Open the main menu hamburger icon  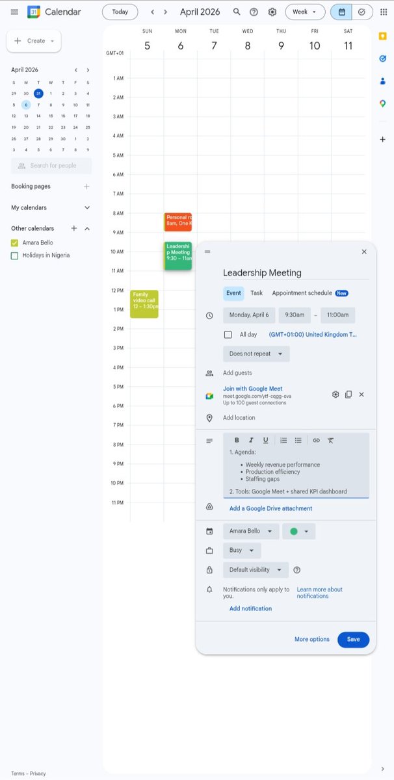pos(14,12)
